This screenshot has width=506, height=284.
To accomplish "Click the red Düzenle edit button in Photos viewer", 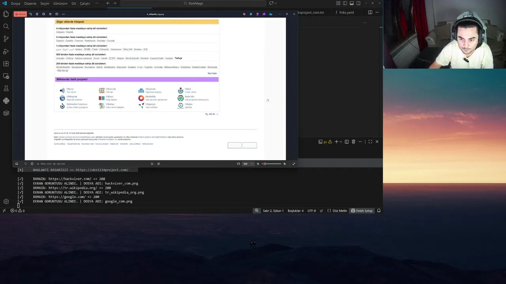I will [20, 14].
